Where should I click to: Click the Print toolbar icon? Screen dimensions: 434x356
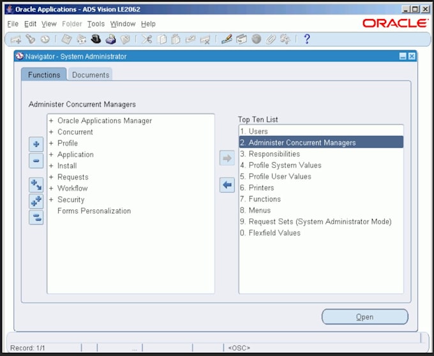110,40
